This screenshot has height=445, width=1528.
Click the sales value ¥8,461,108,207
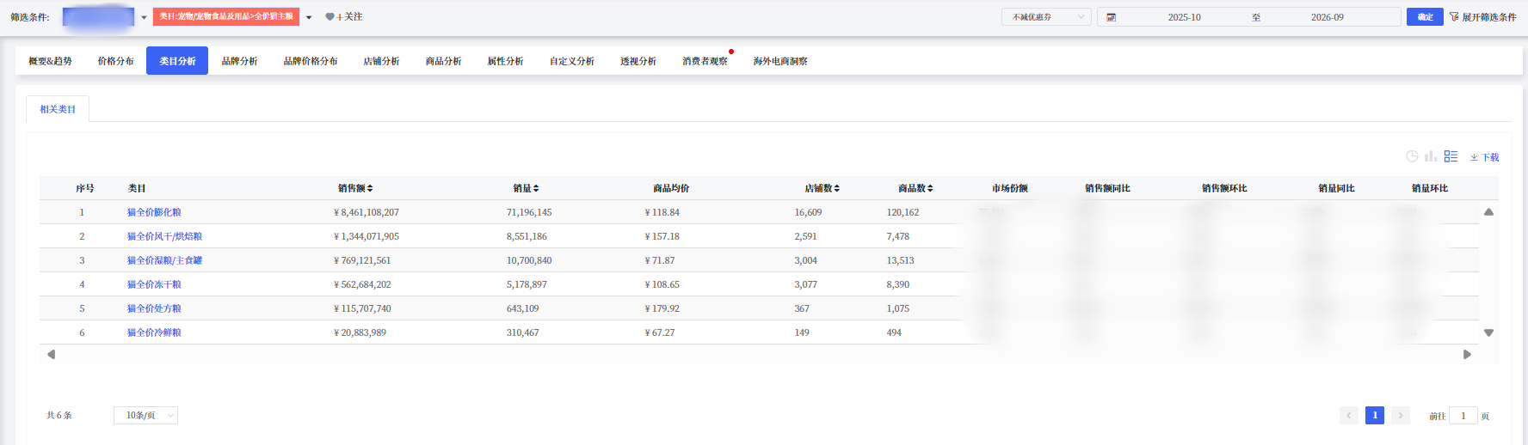[367, 212]
